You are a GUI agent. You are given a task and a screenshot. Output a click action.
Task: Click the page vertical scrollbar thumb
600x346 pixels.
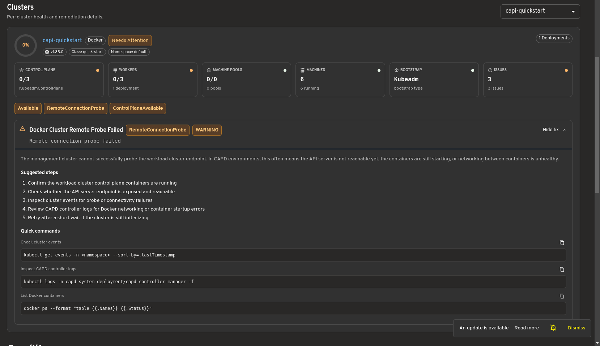597,125
